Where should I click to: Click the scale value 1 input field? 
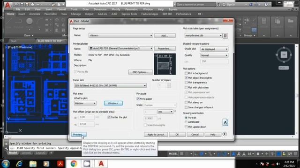click(x=150, y=112)
